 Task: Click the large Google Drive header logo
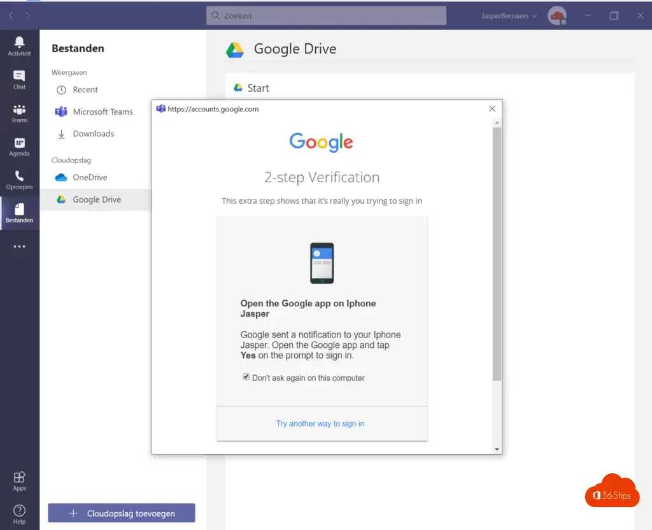pyautogui.click(x=235, y=50)
